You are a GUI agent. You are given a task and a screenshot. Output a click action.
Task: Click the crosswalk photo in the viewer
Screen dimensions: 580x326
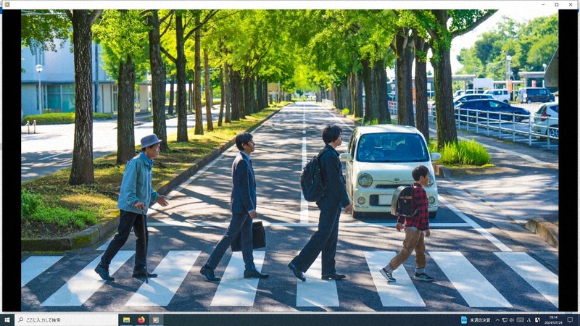coord(290,159)
